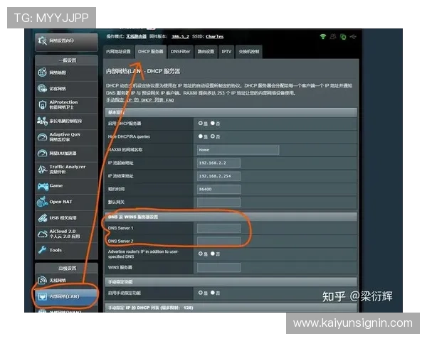Switch to the IPTV tab
This screenshot has height=341, width=427.
pos(226,52)
